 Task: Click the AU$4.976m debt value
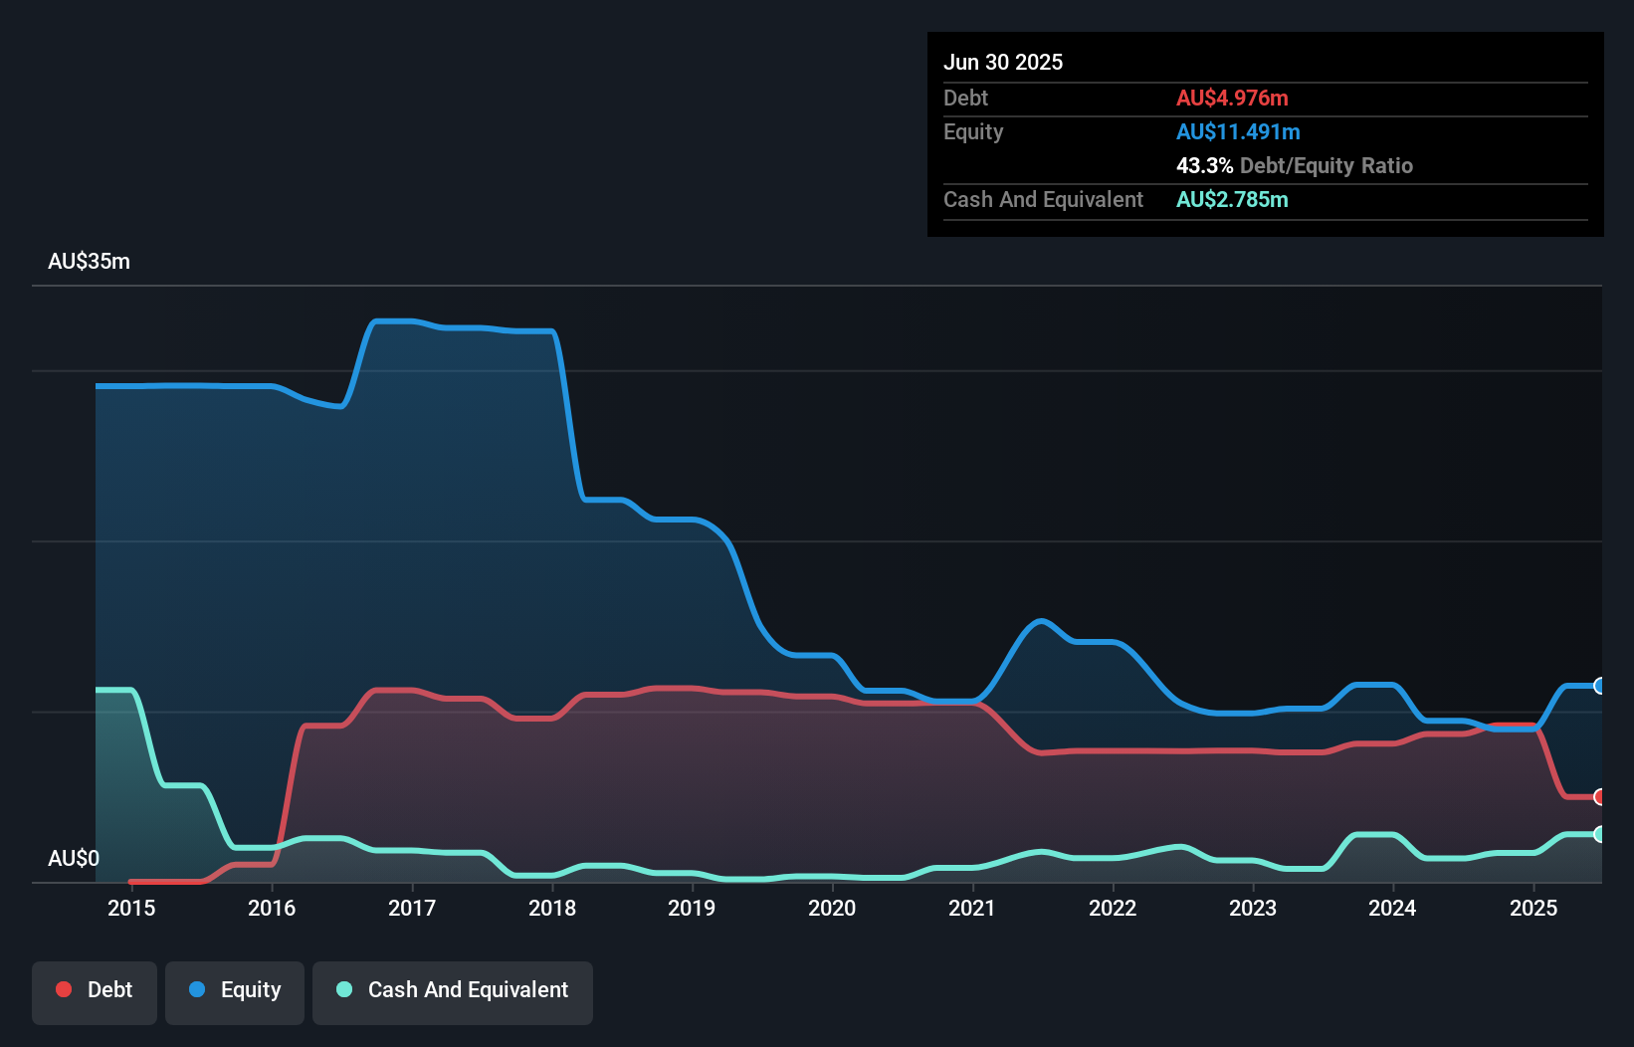[1232, 98]
